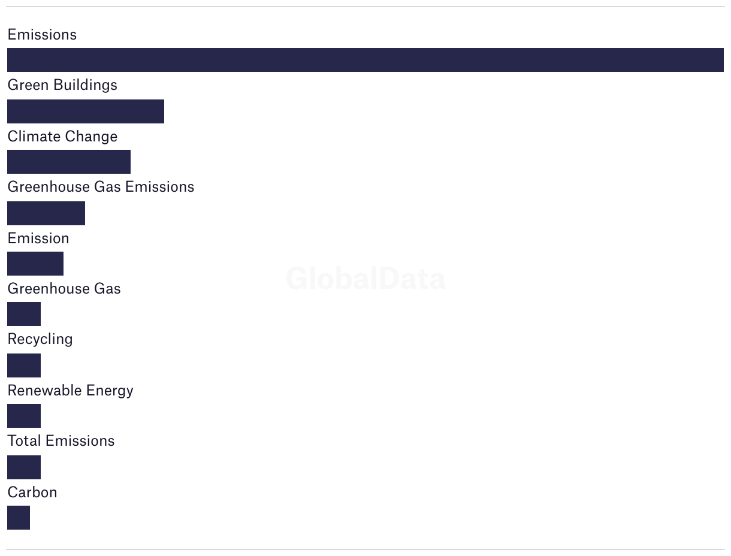Select the Carbon bar

pos(19,518)
